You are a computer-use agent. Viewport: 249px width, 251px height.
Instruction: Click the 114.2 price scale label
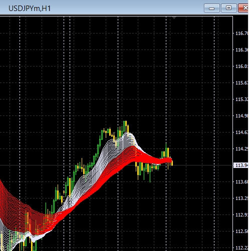pyautogui.click(x=242, y=149)
